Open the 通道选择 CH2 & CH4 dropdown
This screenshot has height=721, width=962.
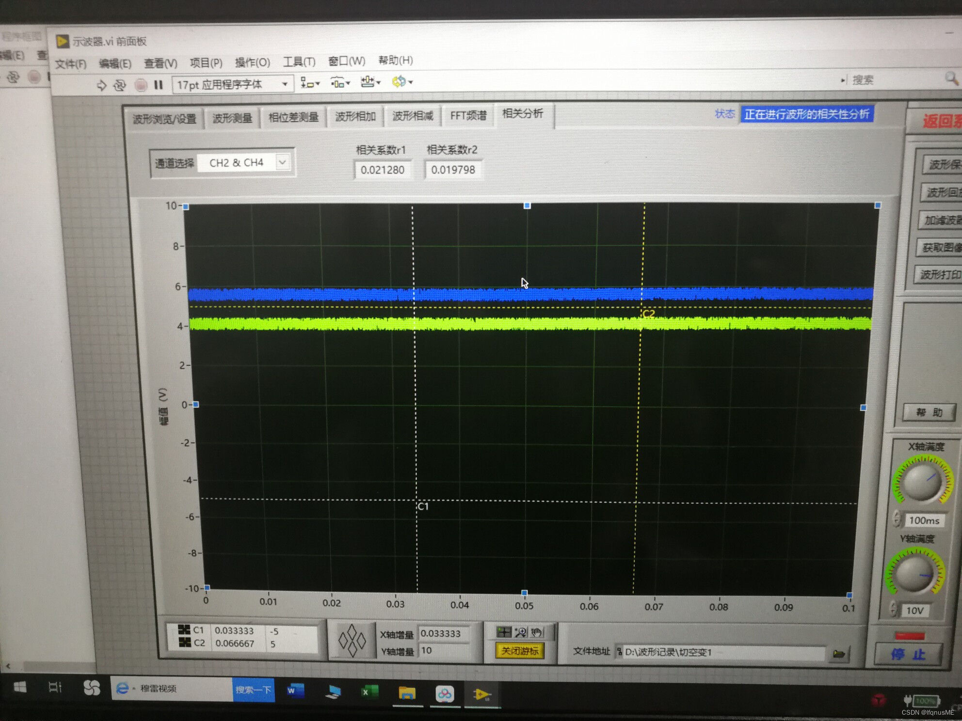[282, 162]
